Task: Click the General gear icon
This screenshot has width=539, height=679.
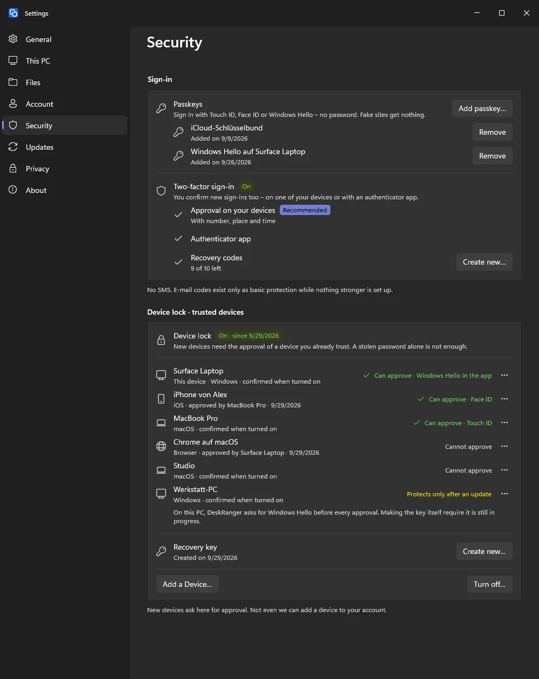Action: click(x=13, y=39)
